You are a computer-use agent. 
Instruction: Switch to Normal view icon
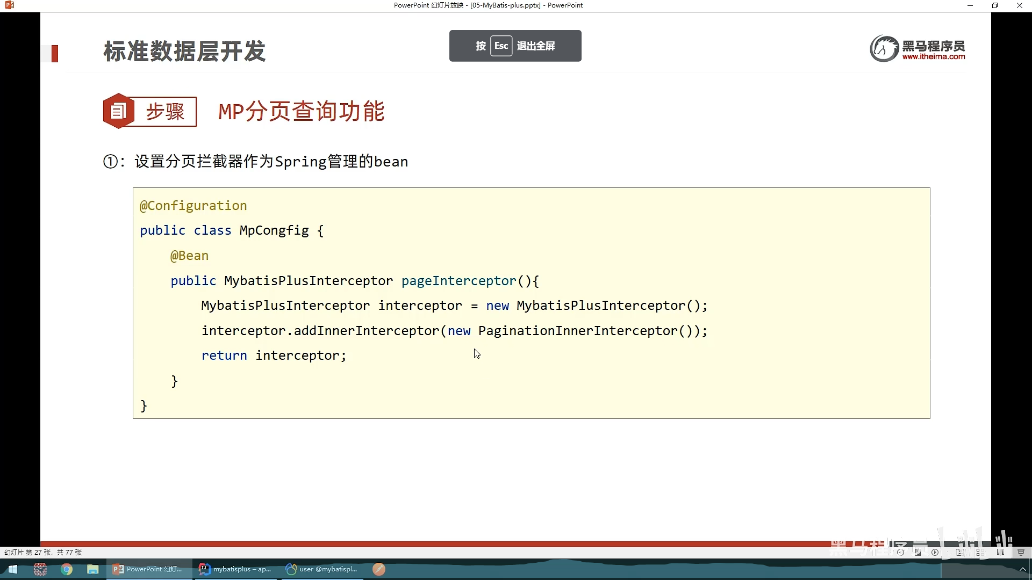960,552
